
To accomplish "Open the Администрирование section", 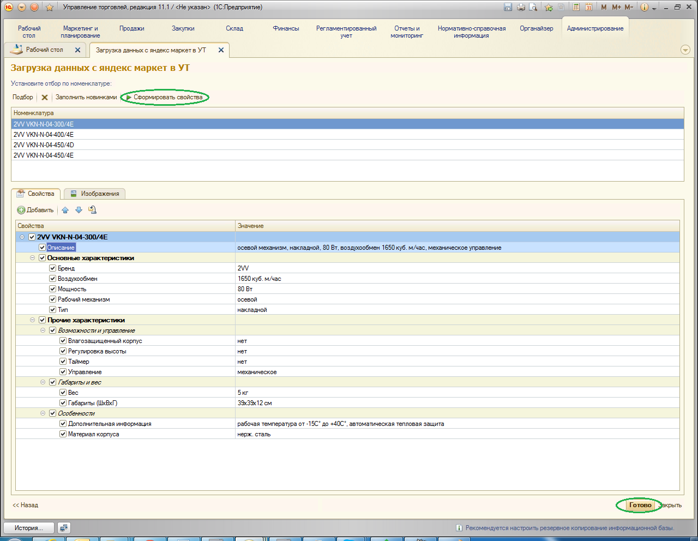I will point(595,28).
